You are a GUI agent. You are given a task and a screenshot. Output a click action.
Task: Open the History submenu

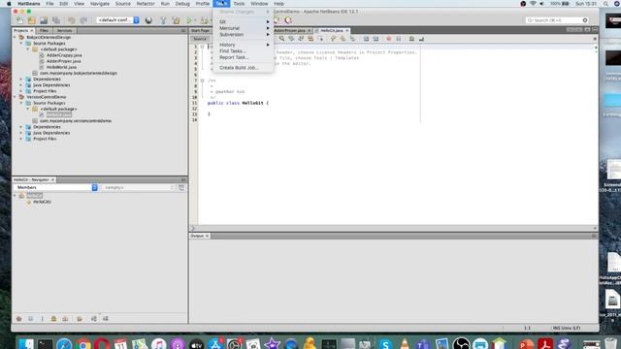coord(244,46)
